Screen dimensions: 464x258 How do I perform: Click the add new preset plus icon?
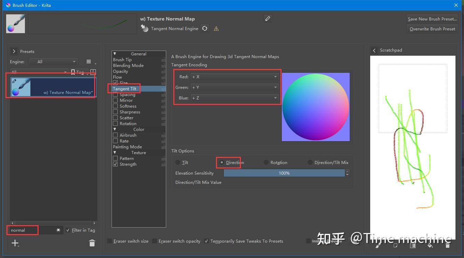(15, 243)
